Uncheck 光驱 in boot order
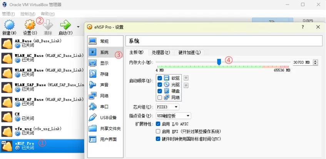326x159 pixels. (160, 85)
